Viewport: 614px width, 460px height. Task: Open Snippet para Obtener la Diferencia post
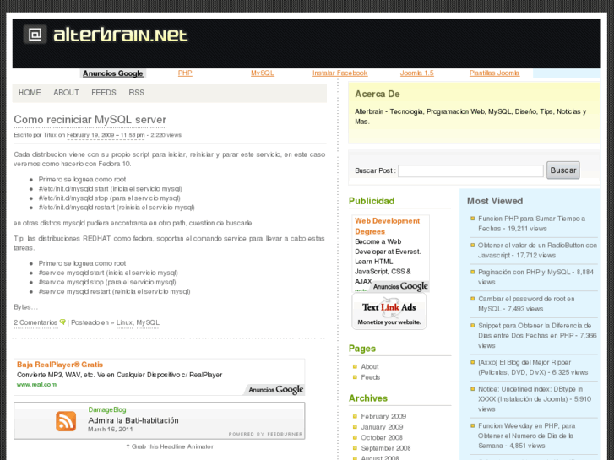(x=537, y=336)
